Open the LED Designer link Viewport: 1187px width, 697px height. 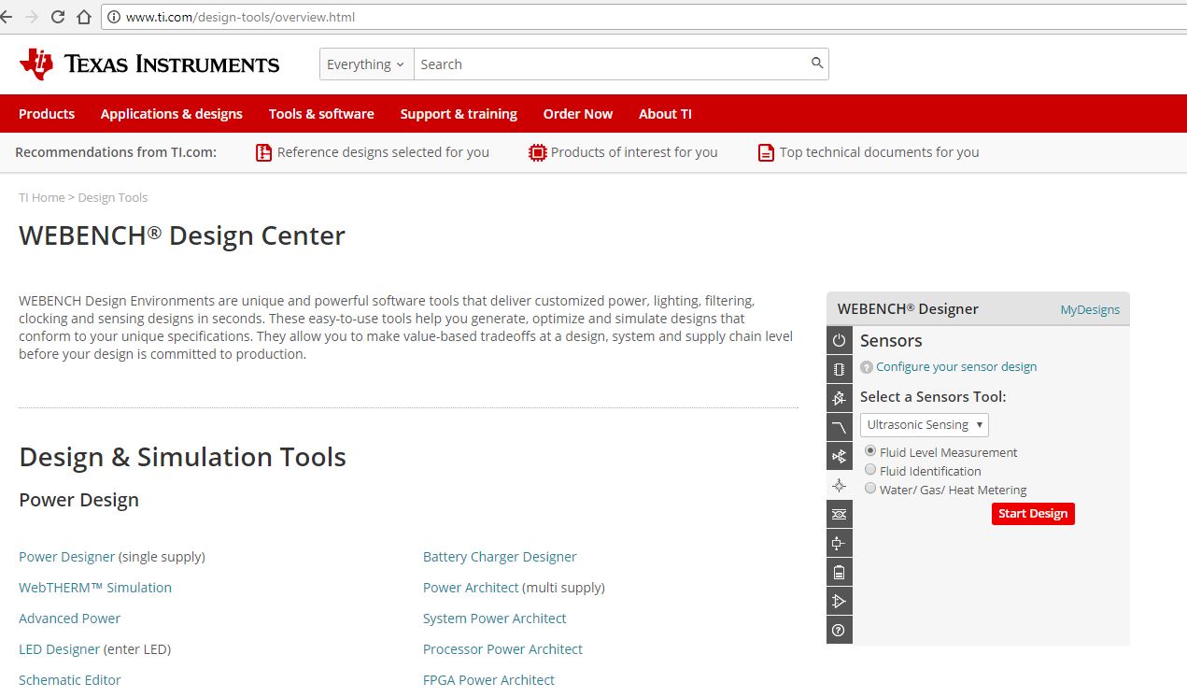[x=59, y=649]
